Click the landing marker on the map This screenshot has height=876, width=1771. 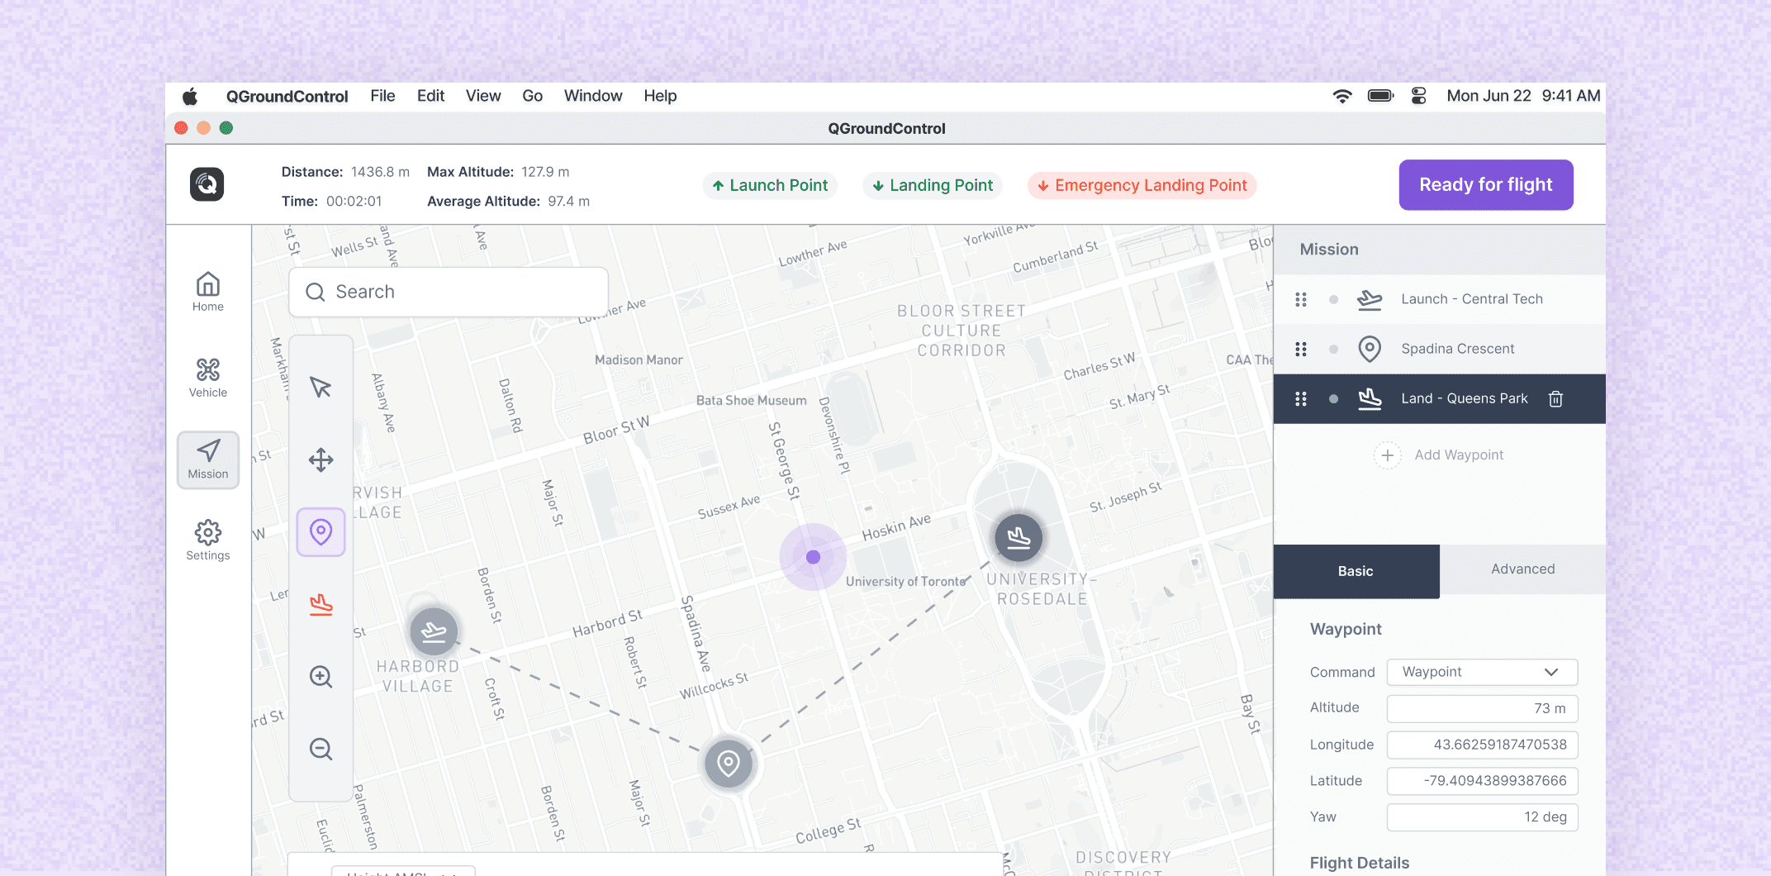[1018, 537]
